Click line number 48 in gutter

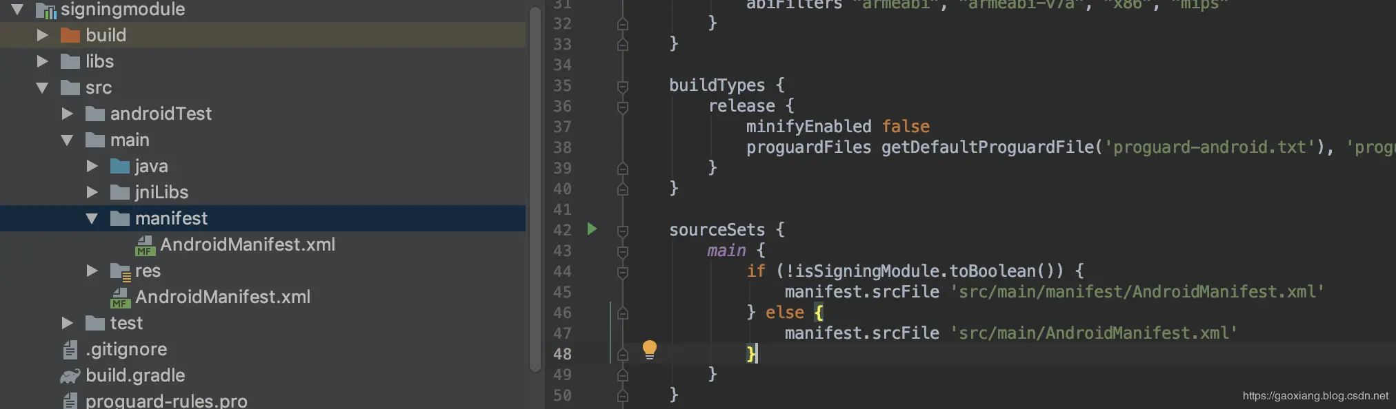click(x=562, y=354)
